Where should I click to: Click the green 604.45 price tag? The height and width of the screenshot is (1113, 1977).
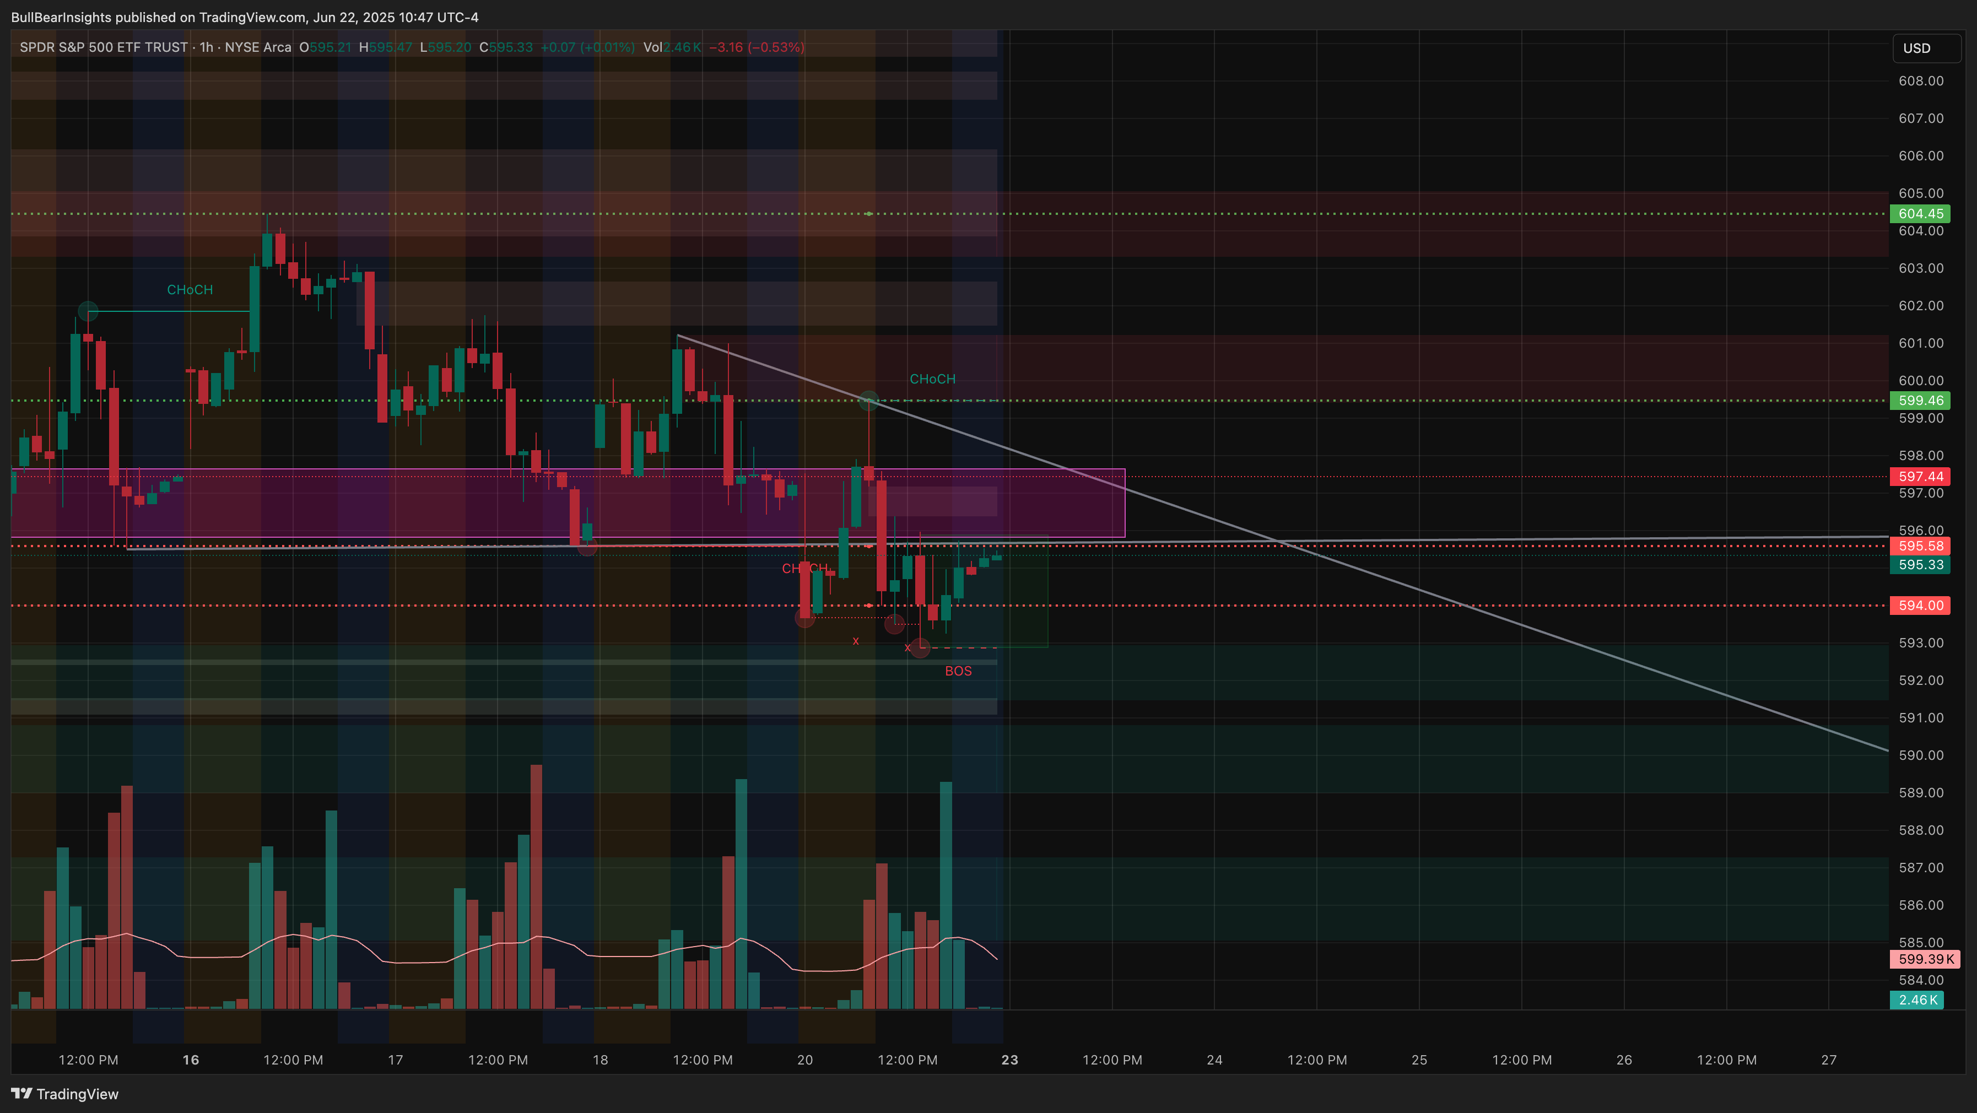pyautogui.click(x=1920, y=213)
